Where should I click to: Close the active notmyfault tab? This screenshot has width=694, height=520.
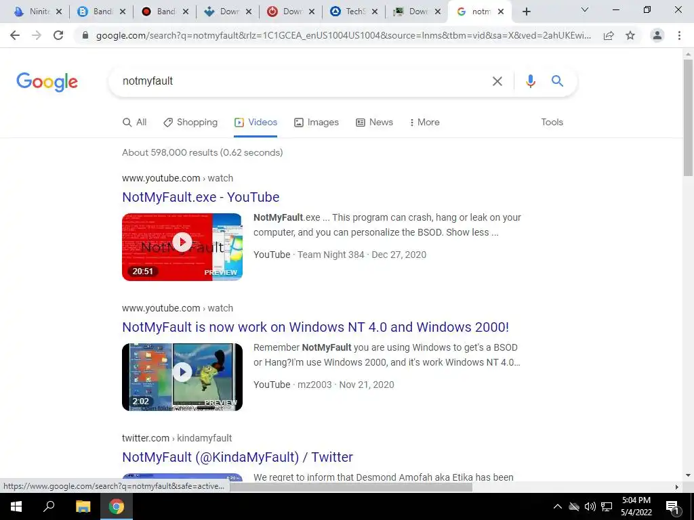[501, 12]
